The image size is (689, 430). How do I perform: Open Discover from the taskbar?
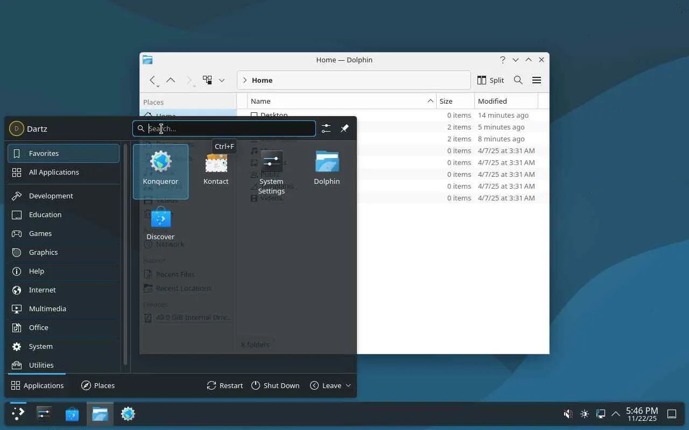[x=72, y=413]
